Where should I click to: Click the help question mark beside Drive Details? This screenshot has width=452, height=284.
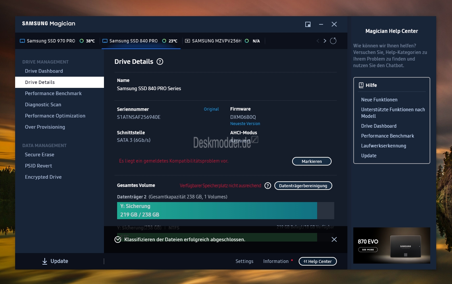coord(160,62)
